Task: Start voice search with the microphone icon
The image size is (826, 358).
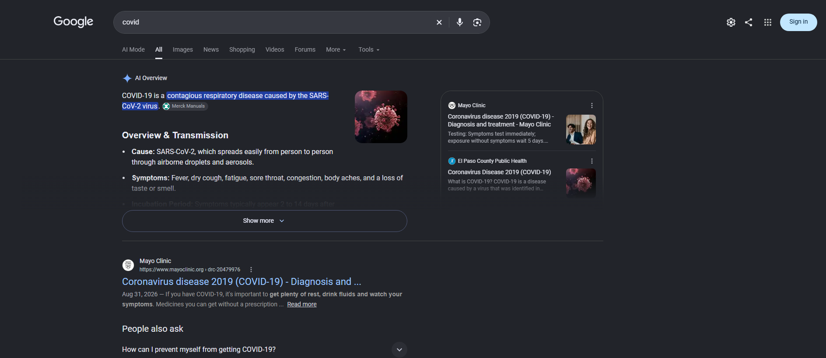Action: point(460,22)
